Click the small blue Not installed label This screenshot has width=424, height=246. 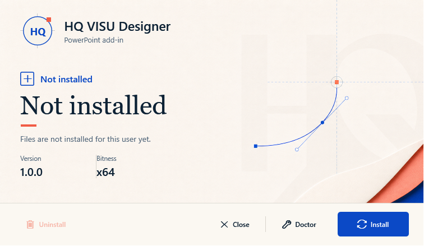pyautogui.click(x=66, y=80)
